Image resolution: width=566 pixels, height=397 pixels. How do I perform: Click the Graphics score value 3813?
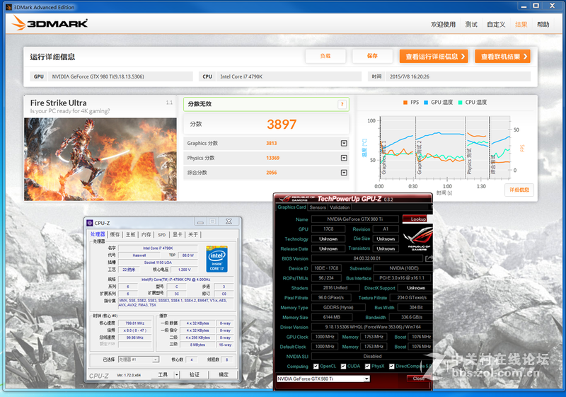tap(272, 143)
